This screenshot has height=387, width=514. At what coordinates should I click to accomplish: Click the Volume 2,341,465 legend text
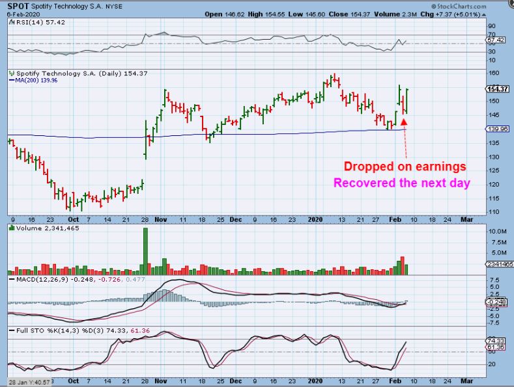coord(48,228)
